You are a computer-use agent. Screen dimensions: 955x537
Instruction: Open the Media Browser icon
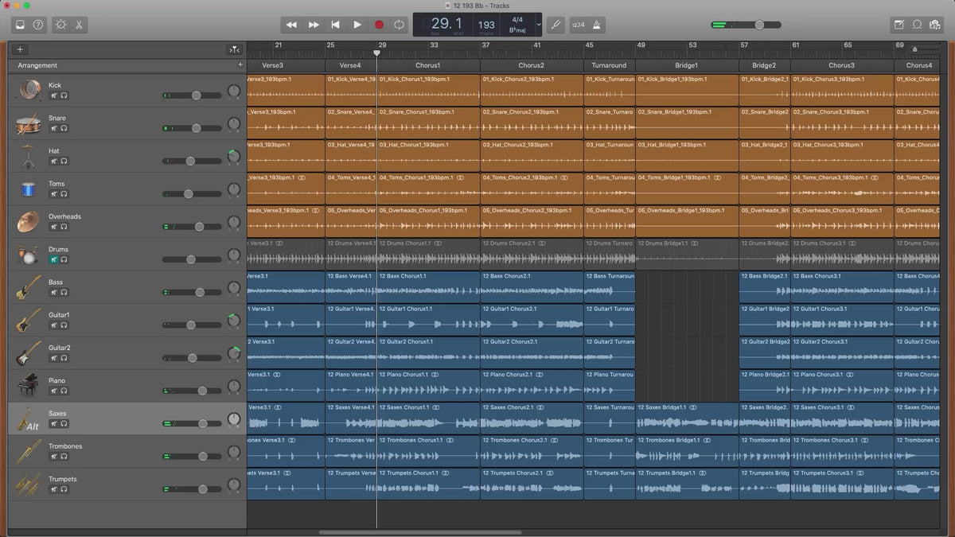935,25
